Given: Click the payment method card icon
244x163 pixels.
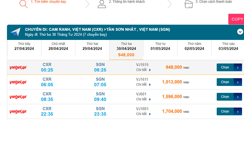Looking at the screenshot, I should click(189, 4).
